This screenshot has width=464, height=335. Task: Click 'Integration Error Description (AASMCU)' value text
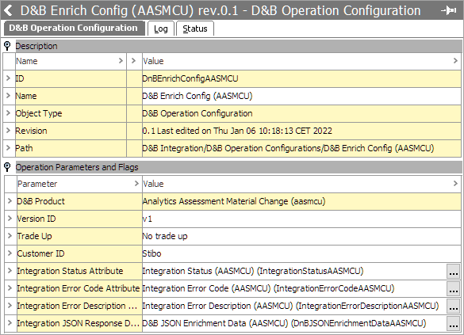tap(290, 306)
